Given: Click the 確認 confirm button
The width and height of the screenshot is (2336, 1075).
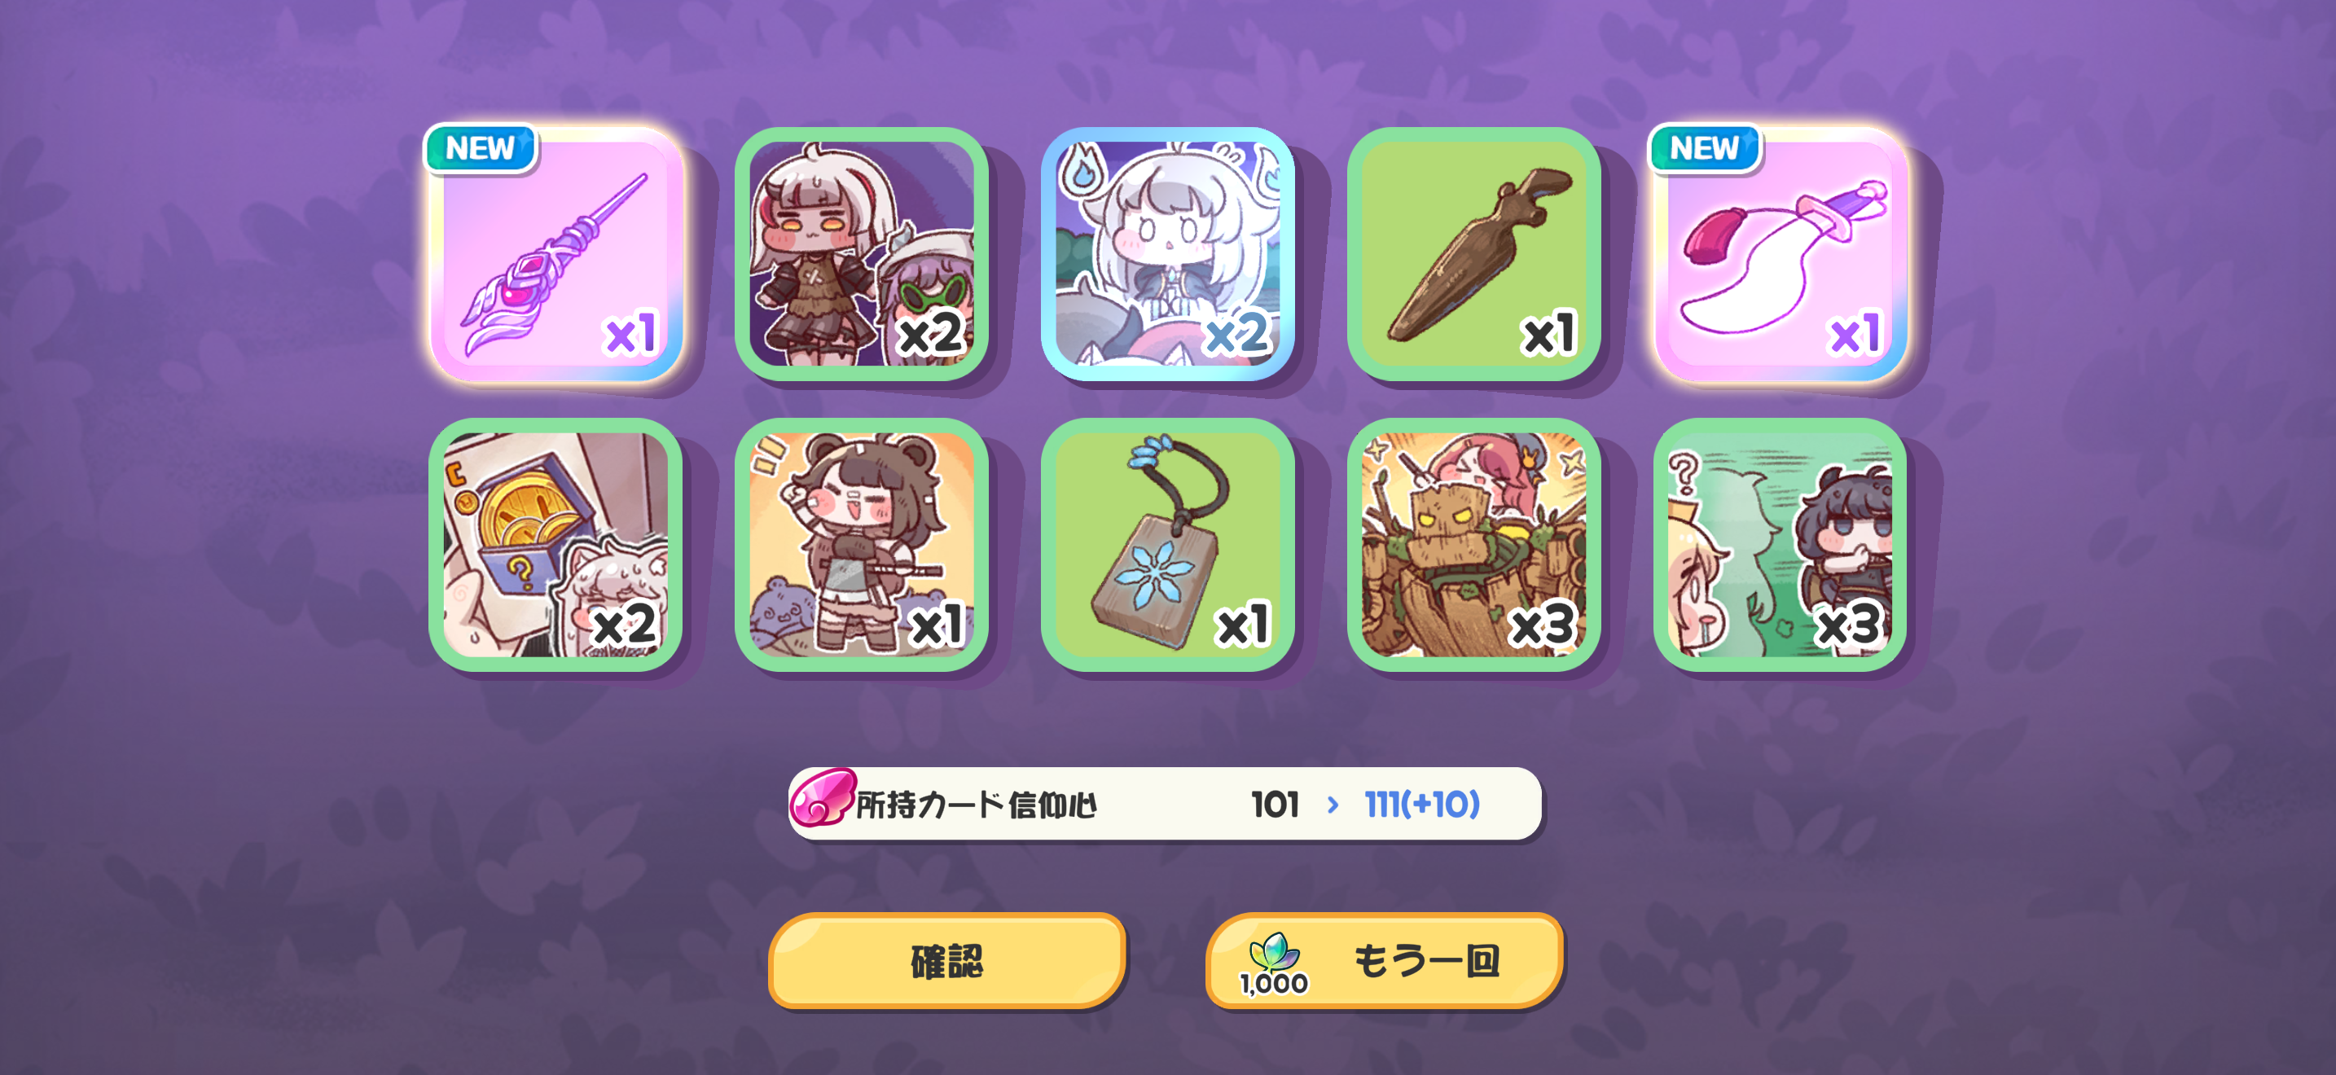Looking at the screenshot, I should [946, 961].
